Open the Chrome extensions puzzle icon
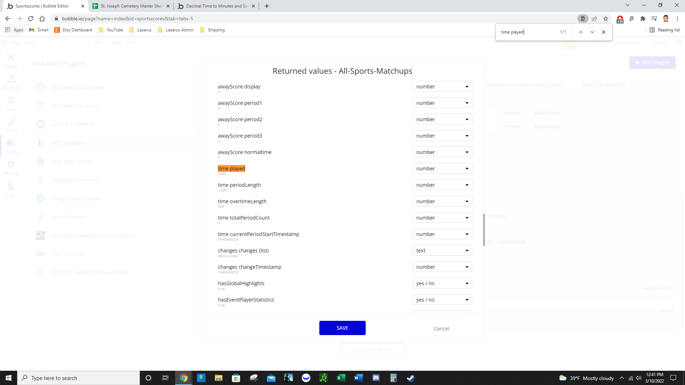The height and width of the screenshot is (385, 685). click(x=643, y=19)
